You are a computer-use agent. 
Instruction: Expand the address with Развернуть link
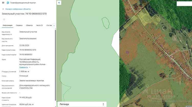click(x=24, y=67)
